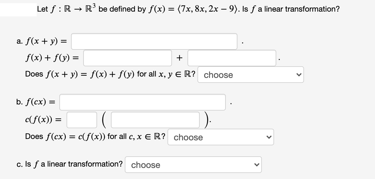Click inside the longest answer field in part b
This screenshot has height=179, width=375.
coord(142,102)
